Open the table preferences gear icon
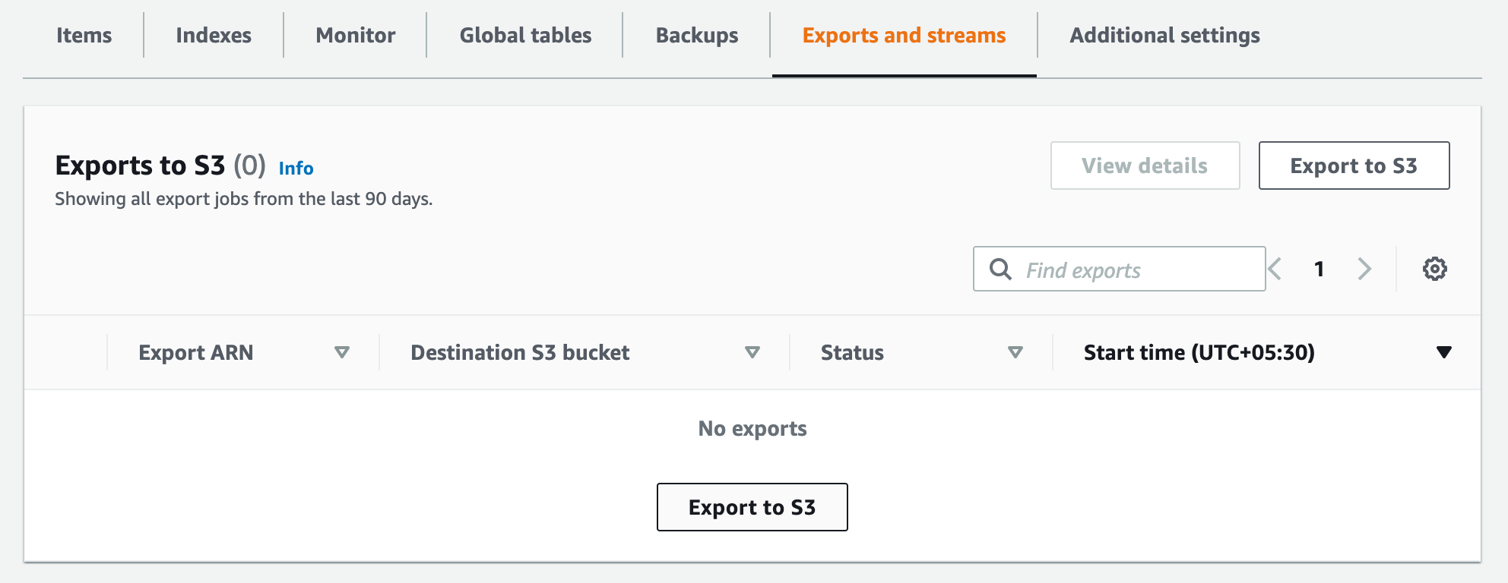This screenshot has height=583, width=1508. coord(1435,269)
